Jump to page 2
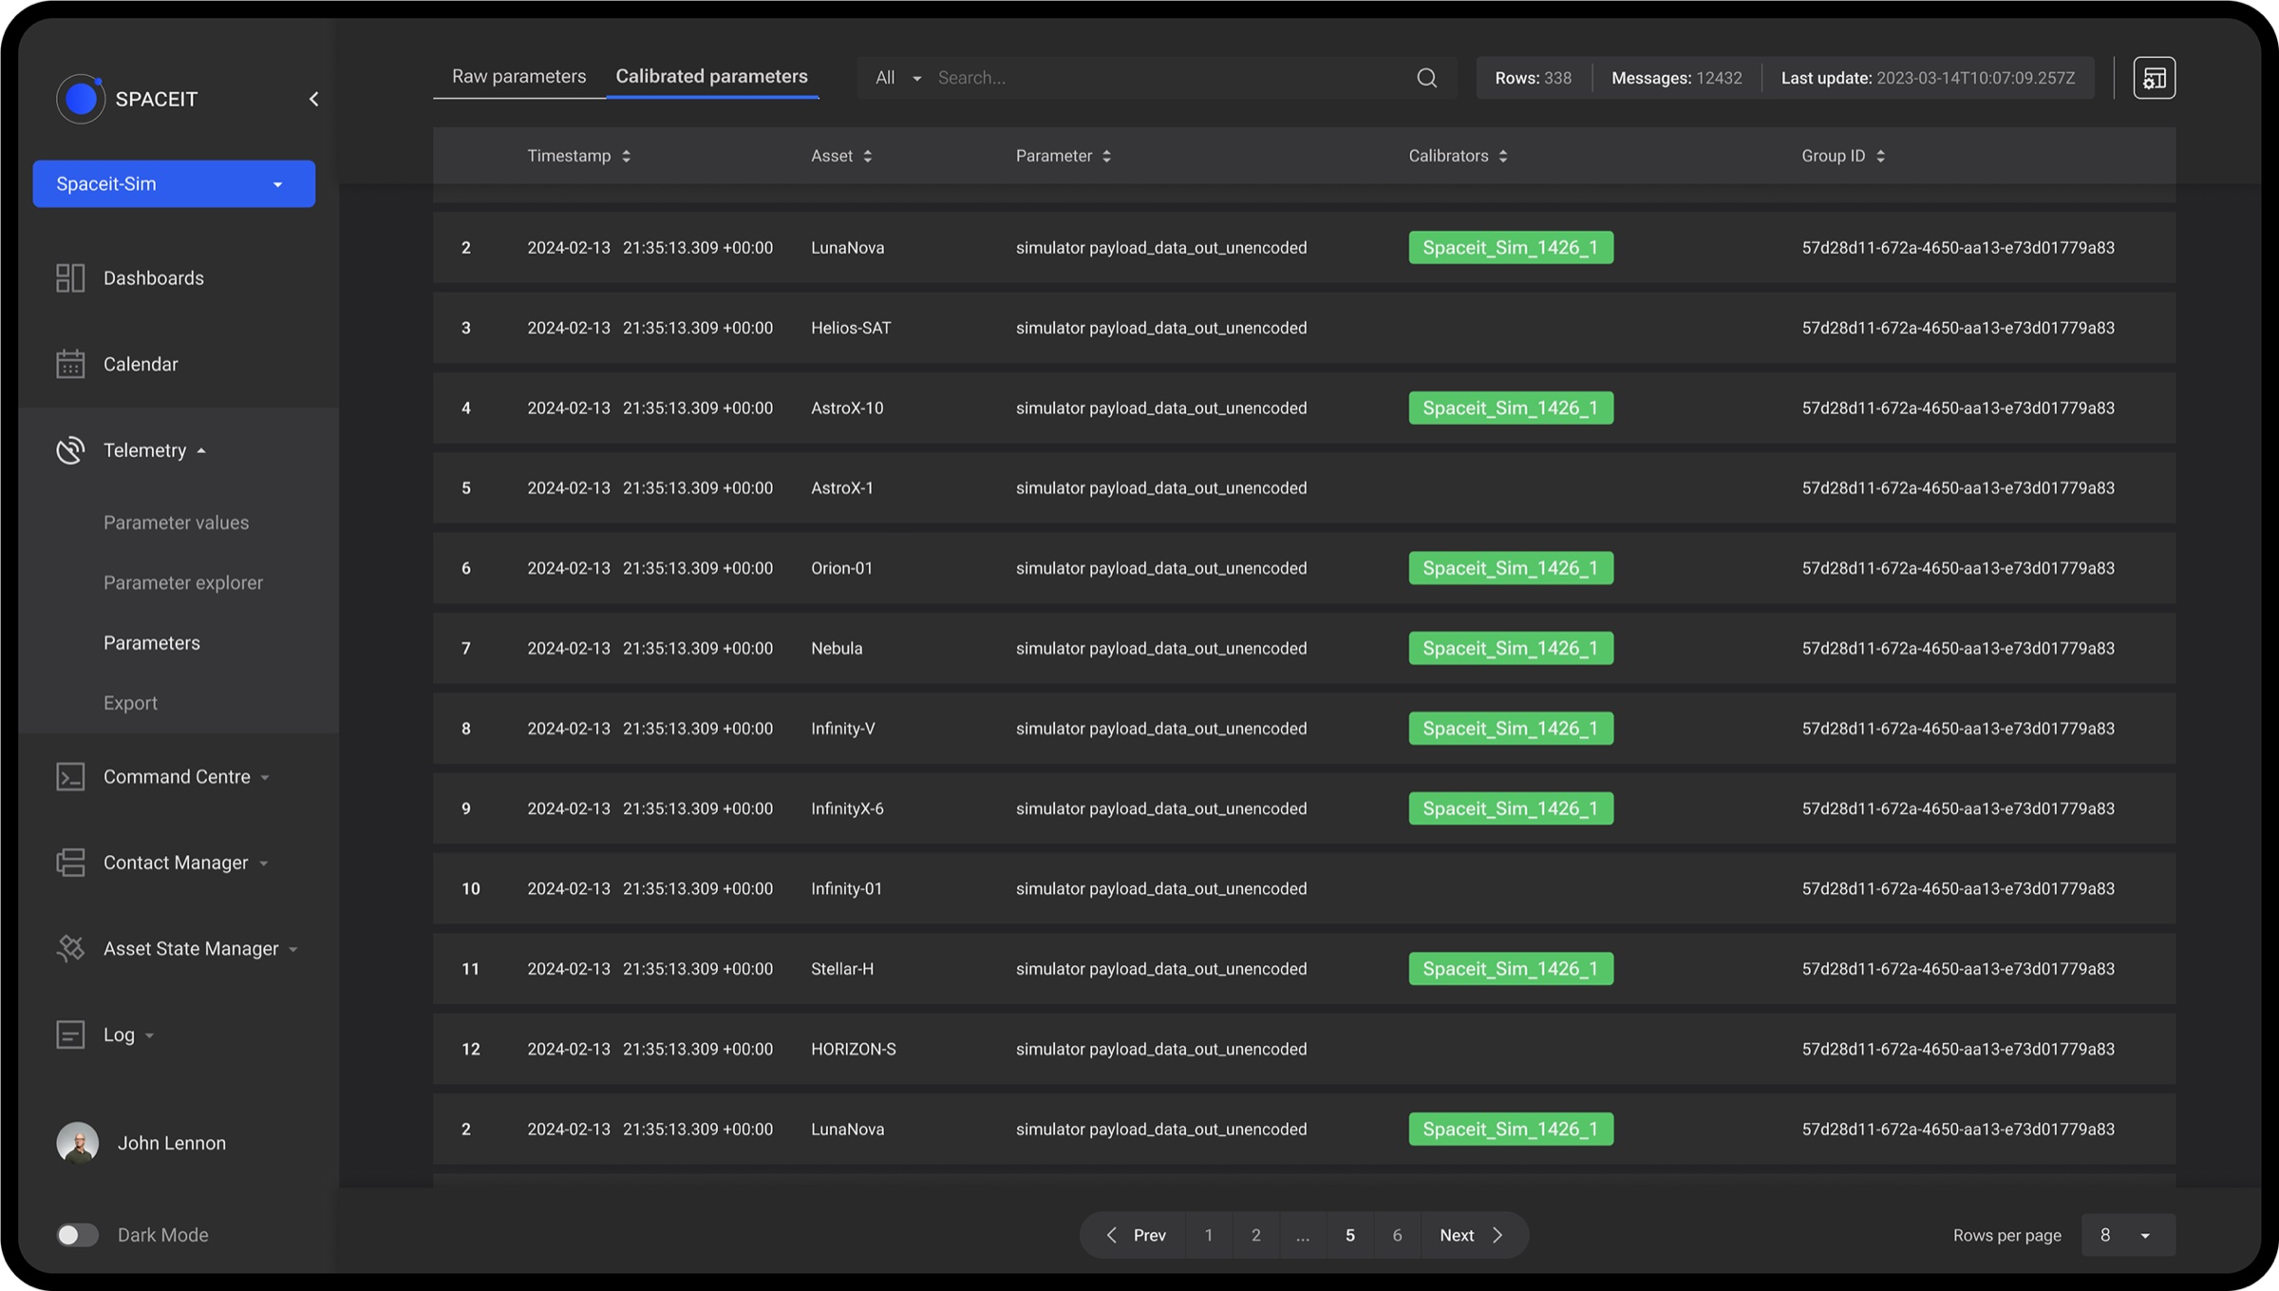 click(x=1255, y=1235)
